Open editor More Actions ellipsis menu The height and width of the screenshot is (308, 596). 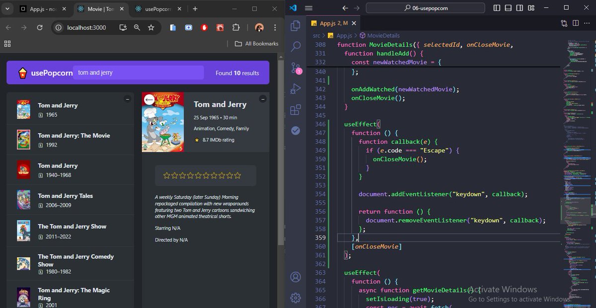[x=587, y=23]
